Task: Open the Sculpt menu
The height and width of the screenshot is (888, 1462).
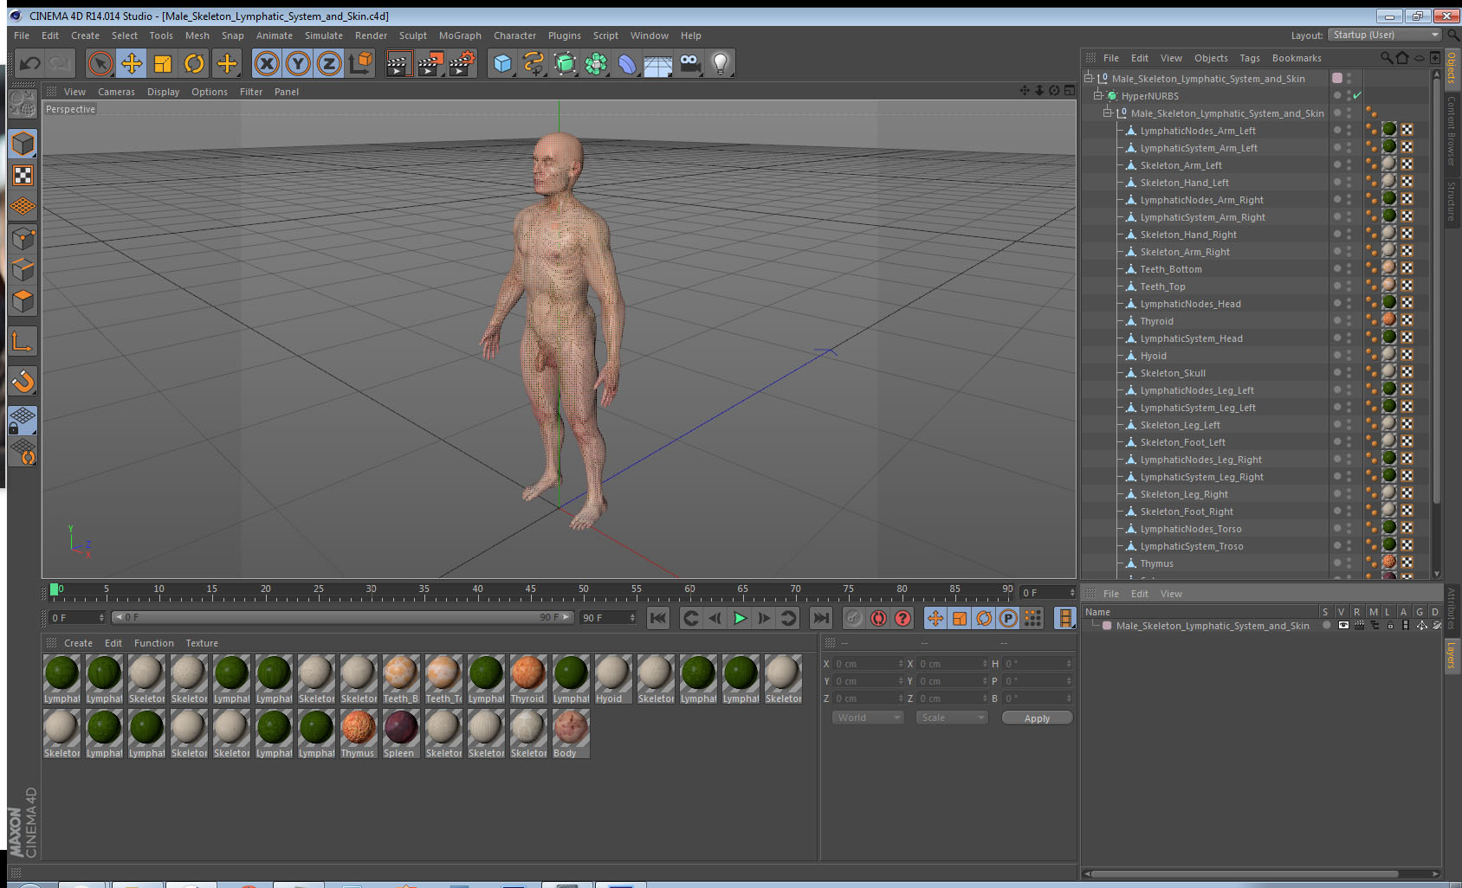Action: pyautogui.click(x=413, y=35)
